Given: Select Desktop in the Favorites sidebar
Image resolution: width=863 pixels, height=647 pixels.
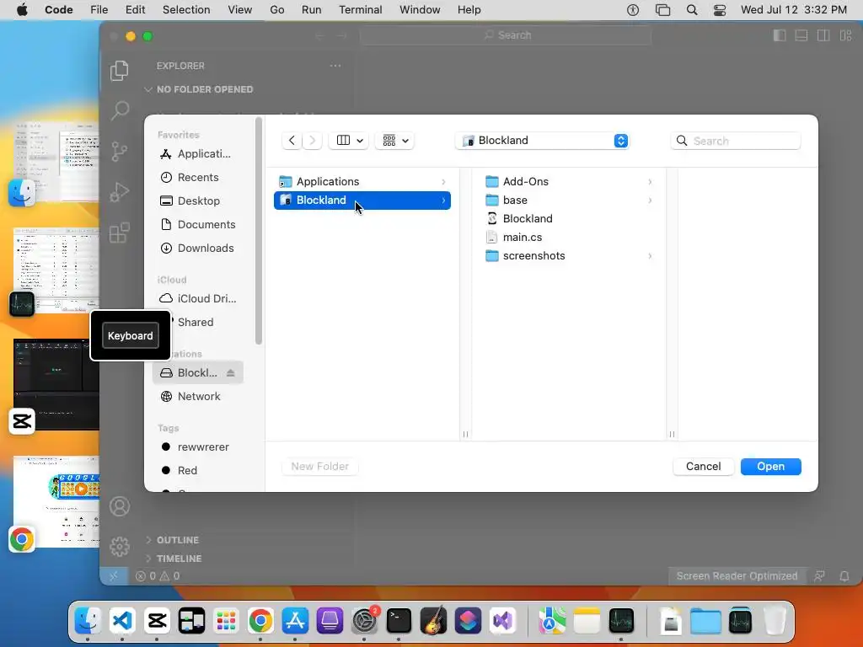Looking at the screenshot, I should pyautogui.click(x=197, y=201).
